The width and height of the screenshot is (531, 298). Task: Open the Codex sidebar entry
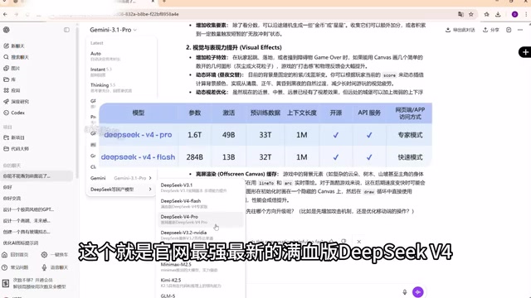pyautogui.click(x=14, y=113)
